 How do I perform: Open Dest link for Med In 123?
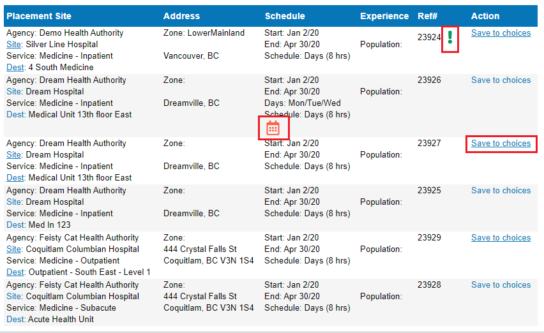pos(15,225)
